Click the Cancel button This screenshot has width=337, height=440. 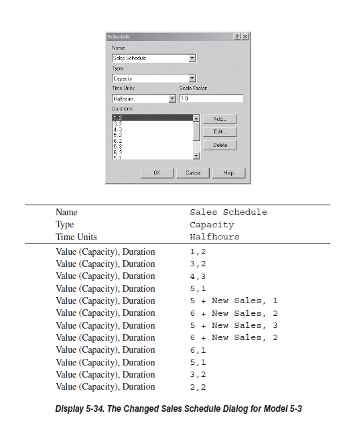[x=193, y=173]
